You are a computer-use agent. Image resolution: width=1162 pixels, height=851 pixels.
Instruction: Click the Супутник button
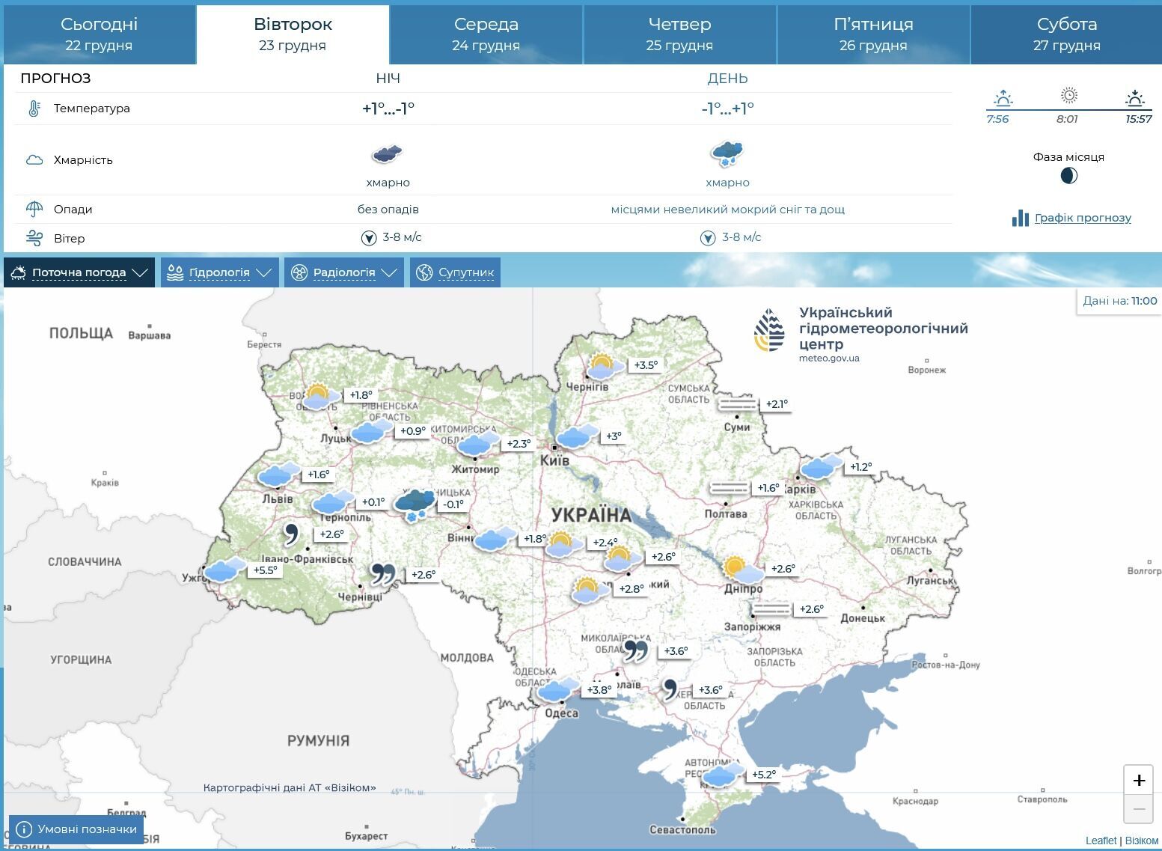(455, 272)
